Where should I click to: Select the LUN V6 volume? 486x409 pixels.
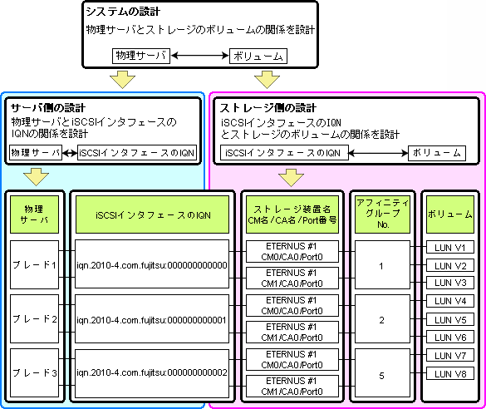(450, 337)
